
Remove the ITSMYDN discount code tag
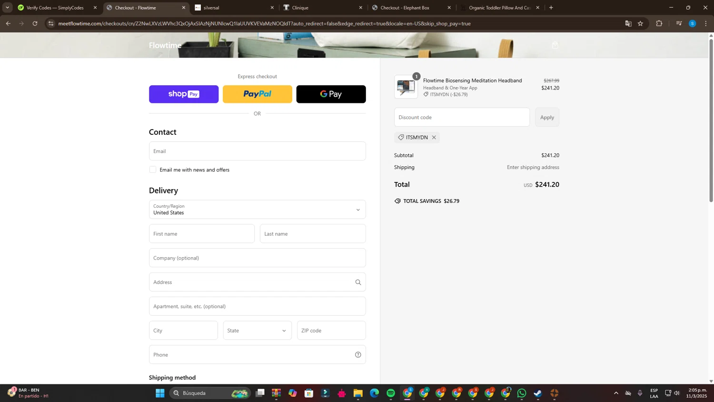pos(434,137)
